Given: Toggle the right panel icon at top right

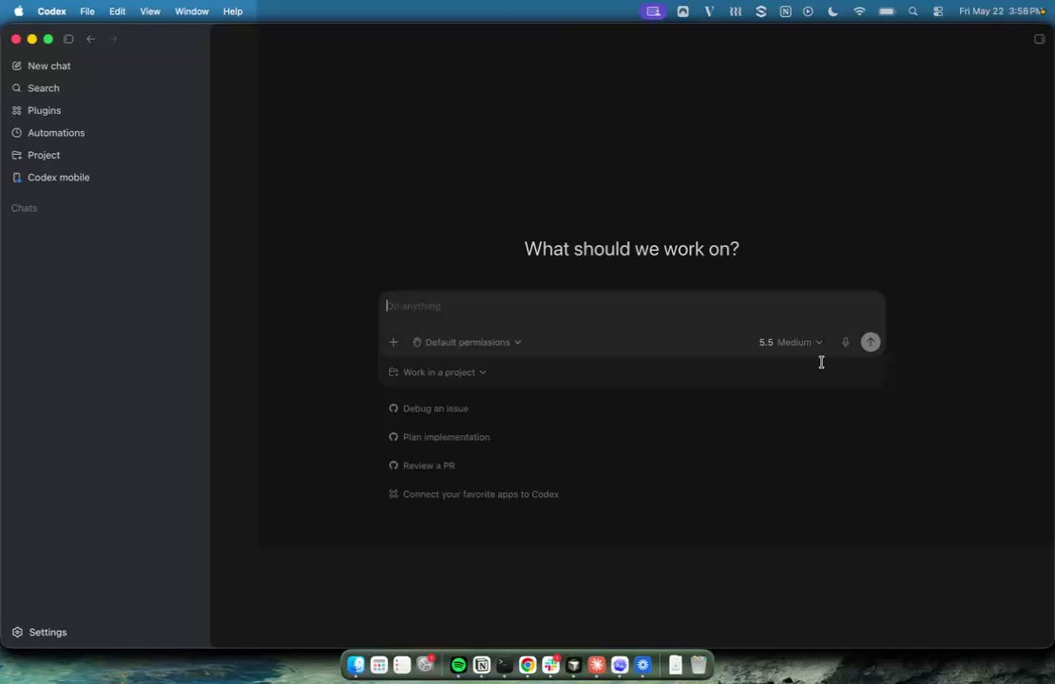Looking at the screenshot, I should 1040,39.
